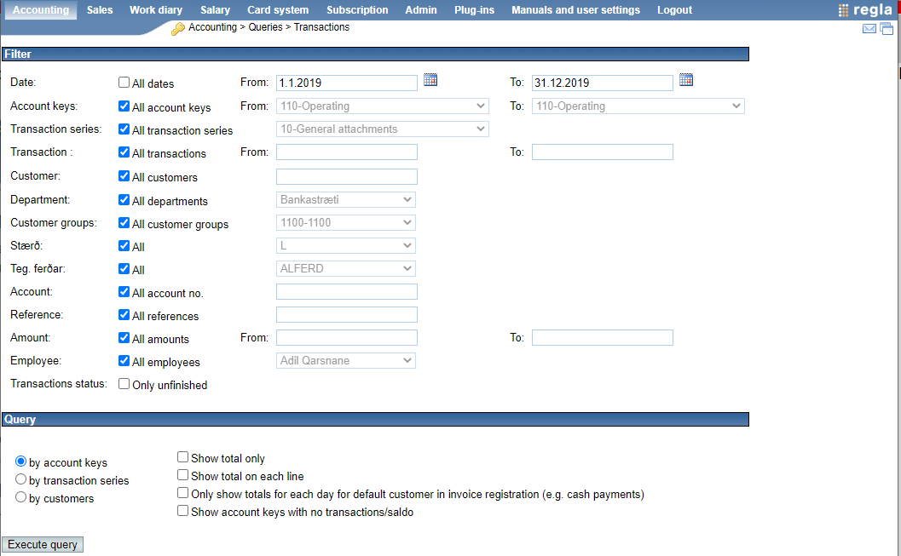Click the Customer text input field
Viewport: 901px width, 556px height.
[x=346, y=177]
